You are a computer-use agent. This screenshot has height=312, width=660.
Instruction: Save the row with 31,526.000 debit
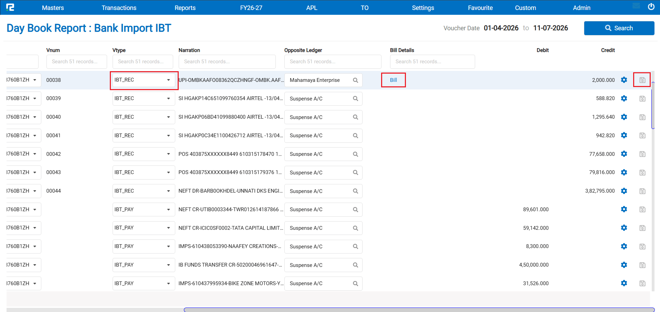coord(642,283)
